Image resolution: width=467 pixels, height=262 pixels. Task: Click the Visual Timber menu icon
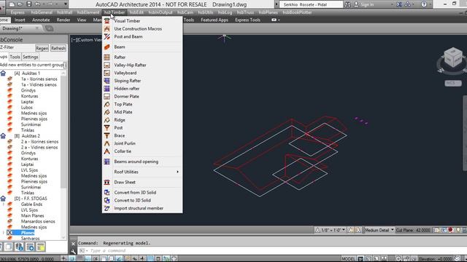click(107, 21)
